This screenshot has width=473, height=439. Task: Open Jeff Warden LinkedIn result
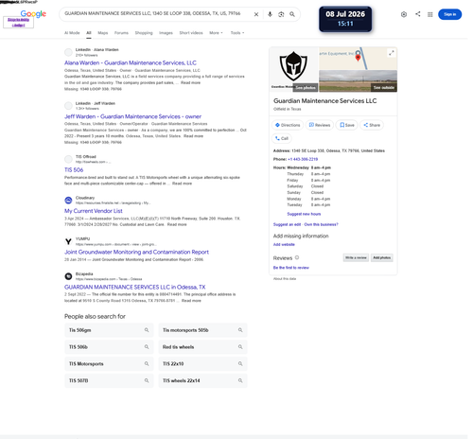(132, 116)
